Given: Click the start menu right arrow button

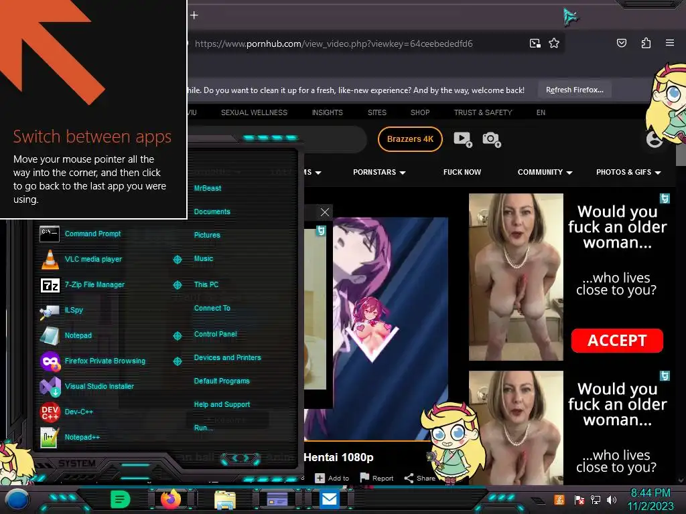Looking at the screenshot, I should point(247,458).
